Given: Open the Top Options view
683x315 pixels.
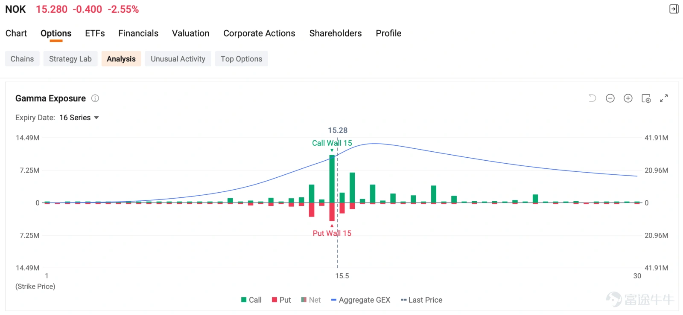Looking at the screenshot, I should click(242, 59).
